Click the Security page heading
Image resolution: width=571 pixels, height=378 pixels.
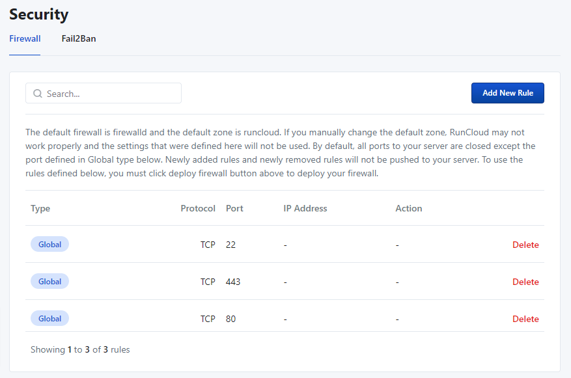[x=39, y=14]
